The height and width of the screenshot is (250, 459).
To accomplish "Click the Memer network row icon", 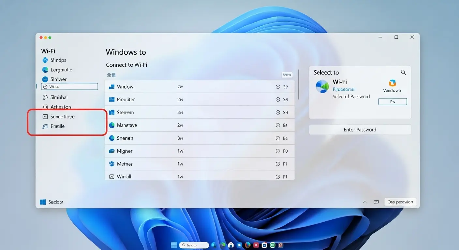I will click(x=111, y=164).
